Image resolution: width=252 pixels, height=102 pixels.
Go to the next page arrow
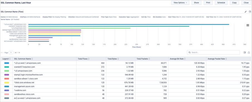pyautogui.click(x=18, y=52)
